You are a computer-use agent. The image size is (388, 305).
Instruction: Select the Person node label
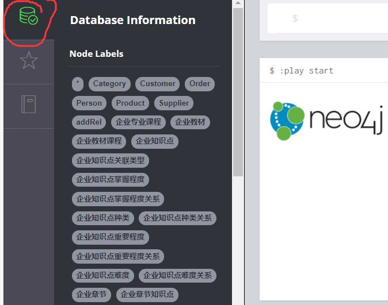click(89, 103)
